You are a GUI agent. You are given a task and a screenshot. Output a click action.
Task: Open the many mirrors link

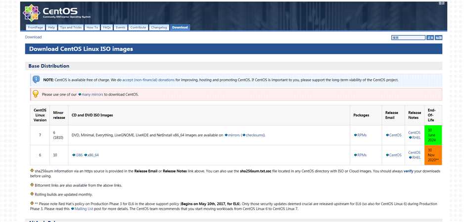pos(93,95)
